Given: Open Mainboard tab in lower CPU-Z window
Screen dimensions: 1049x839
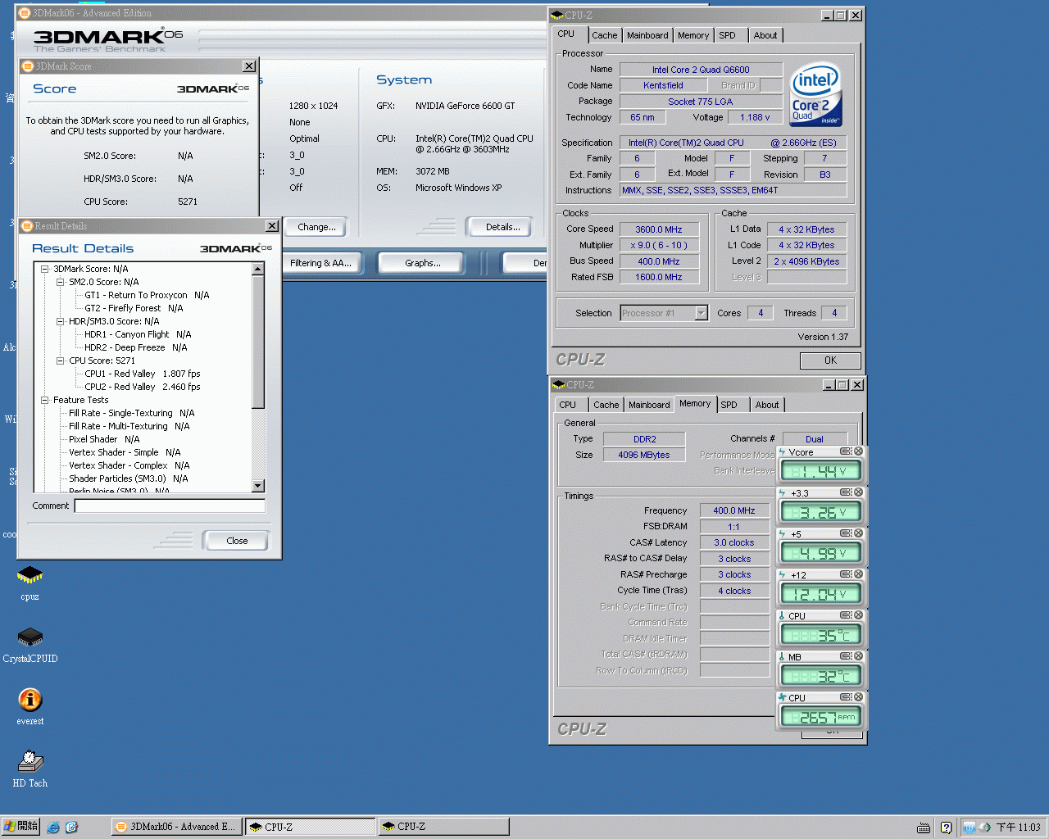Looking at the screenshot, I should [649, 405].
